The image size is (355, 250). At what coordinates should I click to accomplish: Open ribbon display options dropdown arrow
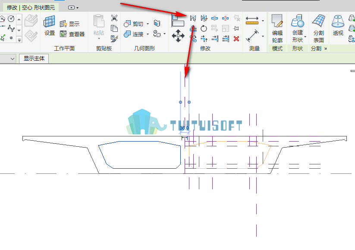78,8
